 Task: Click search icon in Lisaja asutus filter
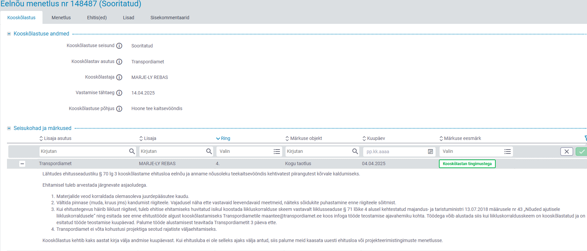tap(132, 151)
